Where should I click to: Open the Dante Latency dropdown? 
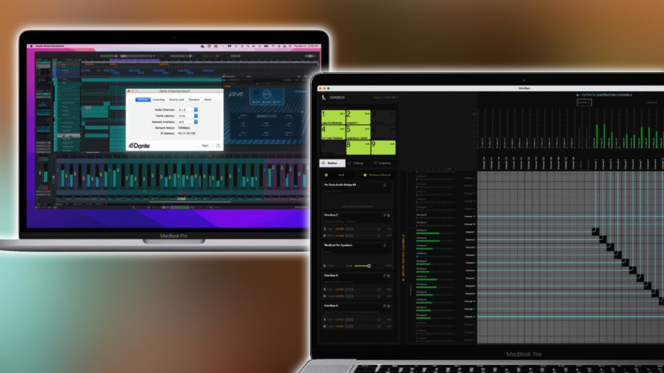[x=188, y=115]
